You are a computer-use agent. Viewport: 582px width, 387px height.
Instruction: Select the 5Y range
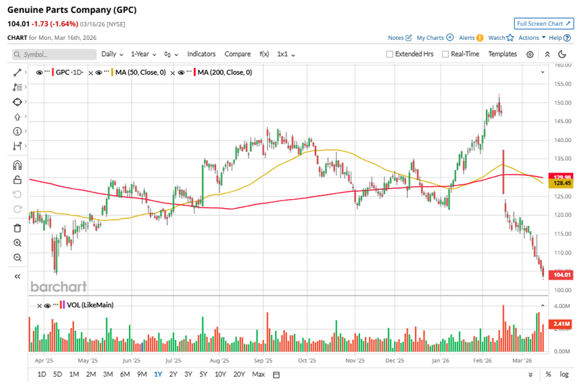(203, 374)
